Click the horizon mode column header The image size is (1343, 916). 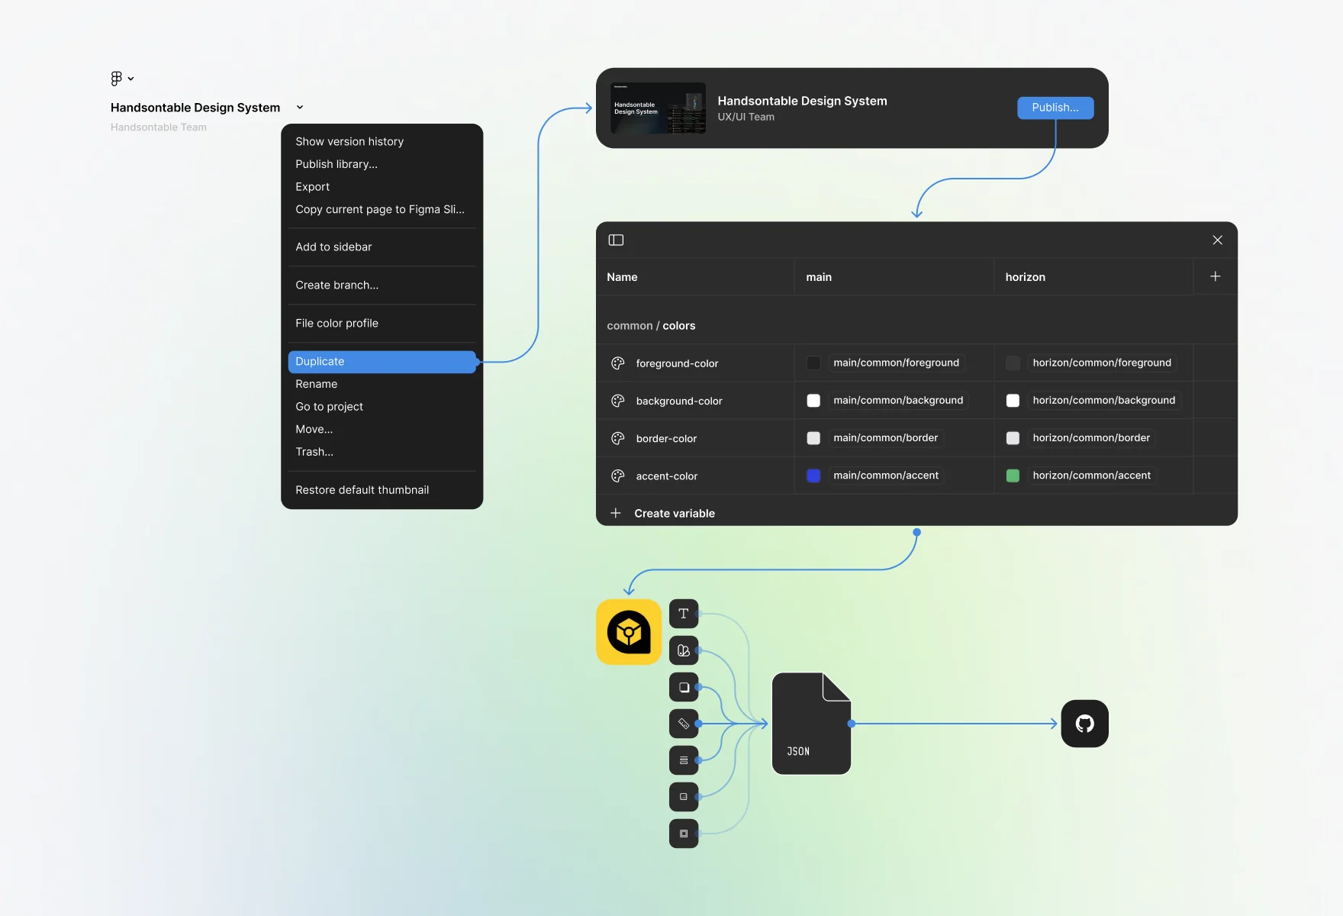(x=1093, y=277)
